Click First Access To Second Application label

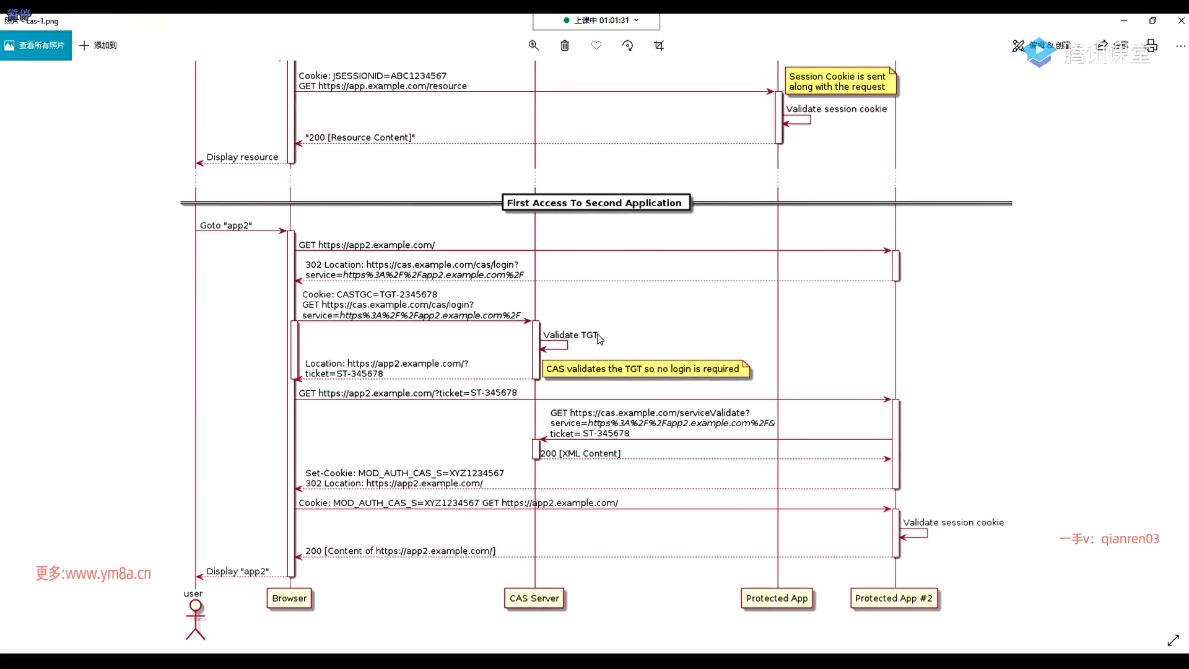click(594, 203)
